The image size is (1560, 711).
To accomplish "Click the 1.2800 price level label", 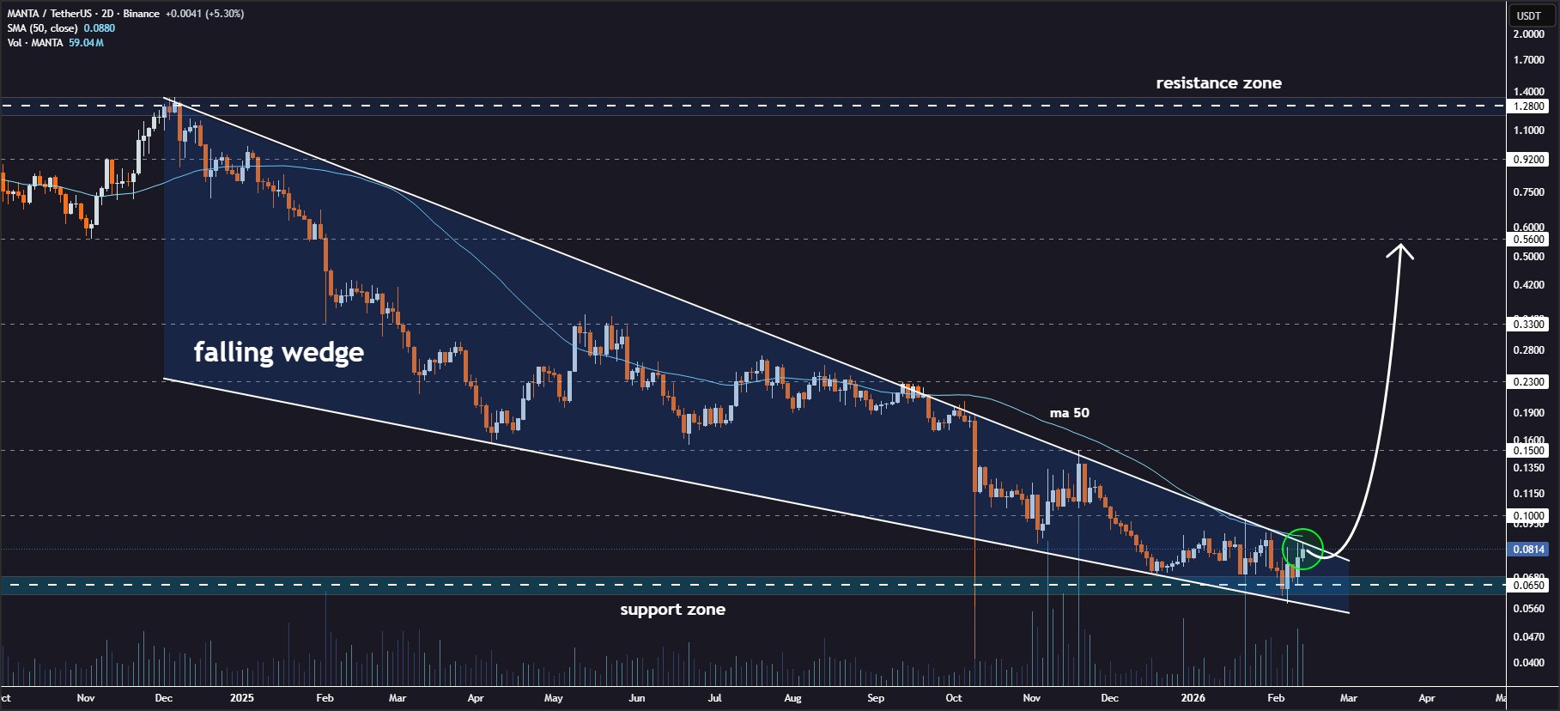I will pos(1528,106).
